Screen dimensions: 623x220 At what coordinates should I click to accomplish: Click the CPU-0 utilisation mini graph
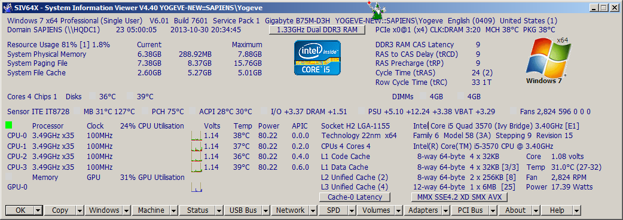pos(196,136)
